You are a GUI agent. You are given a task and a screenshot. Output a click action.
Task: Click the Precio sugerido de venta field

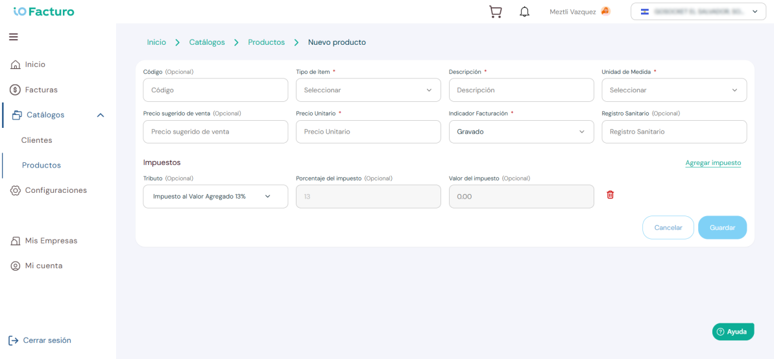click(215, 132)
